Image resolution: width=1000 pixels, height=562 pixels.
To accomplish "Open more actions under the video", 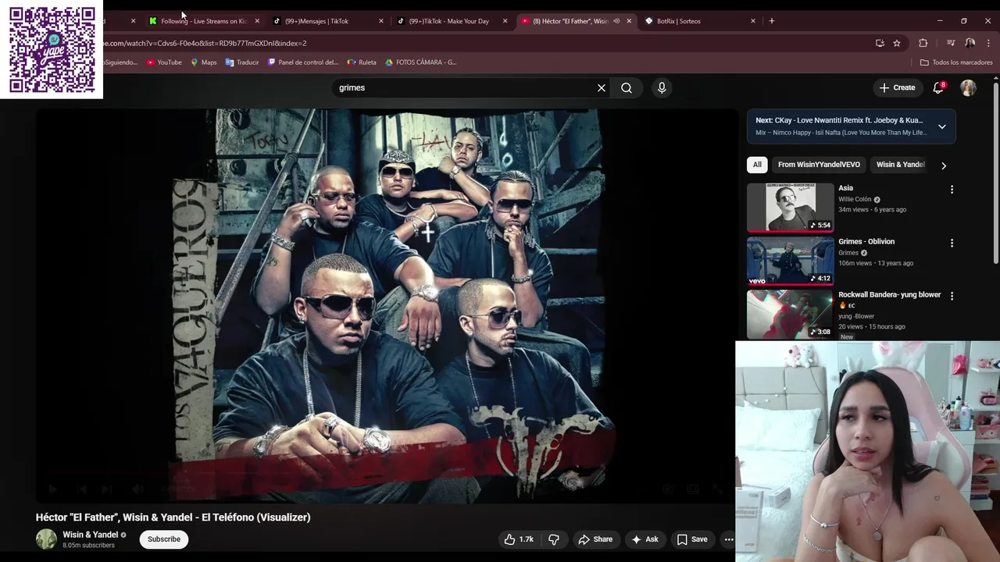I will (728, 539).
